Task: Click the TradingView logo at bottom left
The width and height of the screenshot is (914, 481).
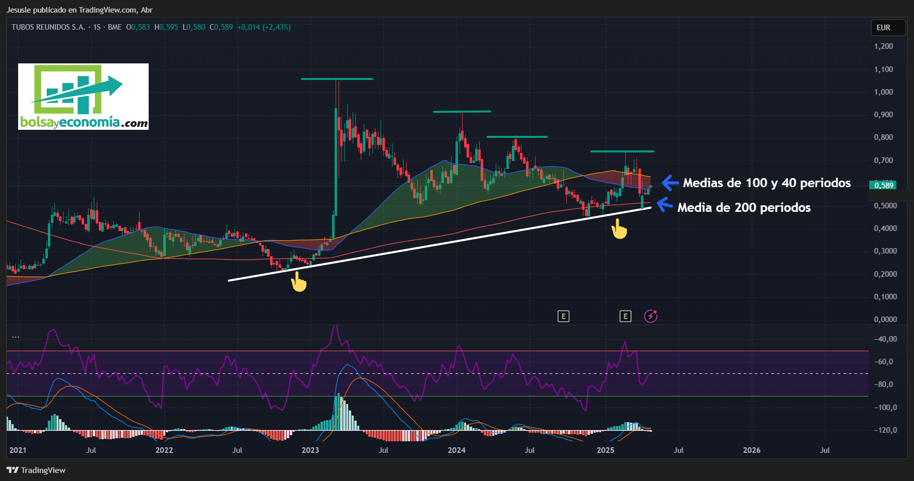Action: point(36,470)
